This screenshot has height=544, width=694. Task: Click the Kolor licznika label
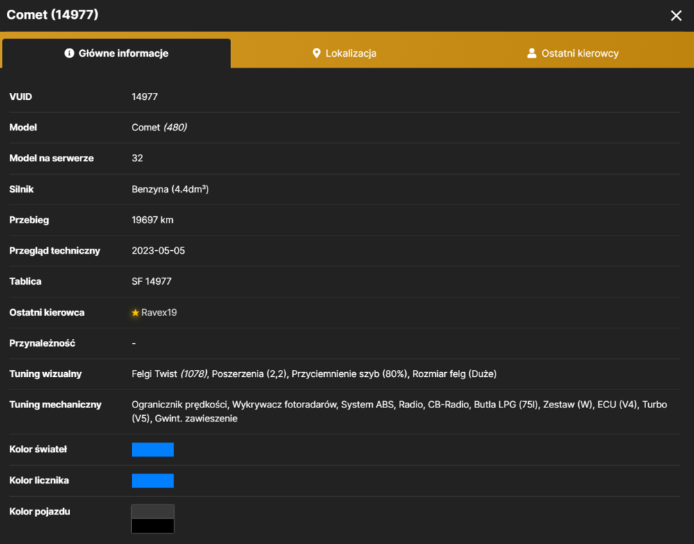(39, 480)
